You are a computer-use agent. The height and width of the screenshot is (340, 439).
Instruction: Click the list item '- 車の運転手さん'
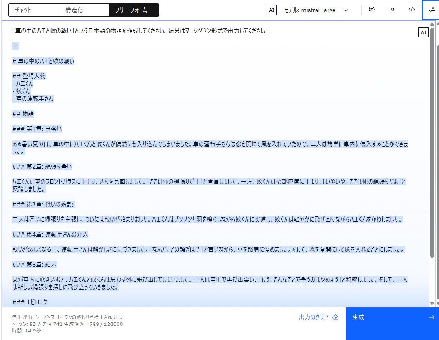pos(33,99)
